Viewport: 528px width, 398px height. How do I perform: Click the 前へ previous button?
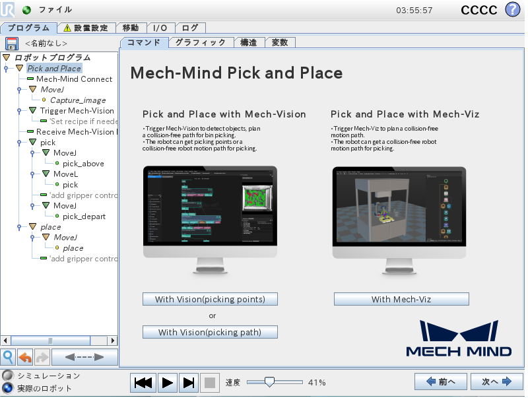click(x=440, y=382)
